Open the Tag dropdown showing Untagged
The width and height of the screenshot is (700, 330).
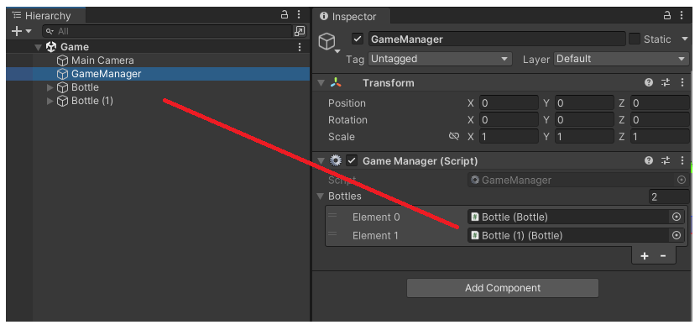tap(440, 59)
